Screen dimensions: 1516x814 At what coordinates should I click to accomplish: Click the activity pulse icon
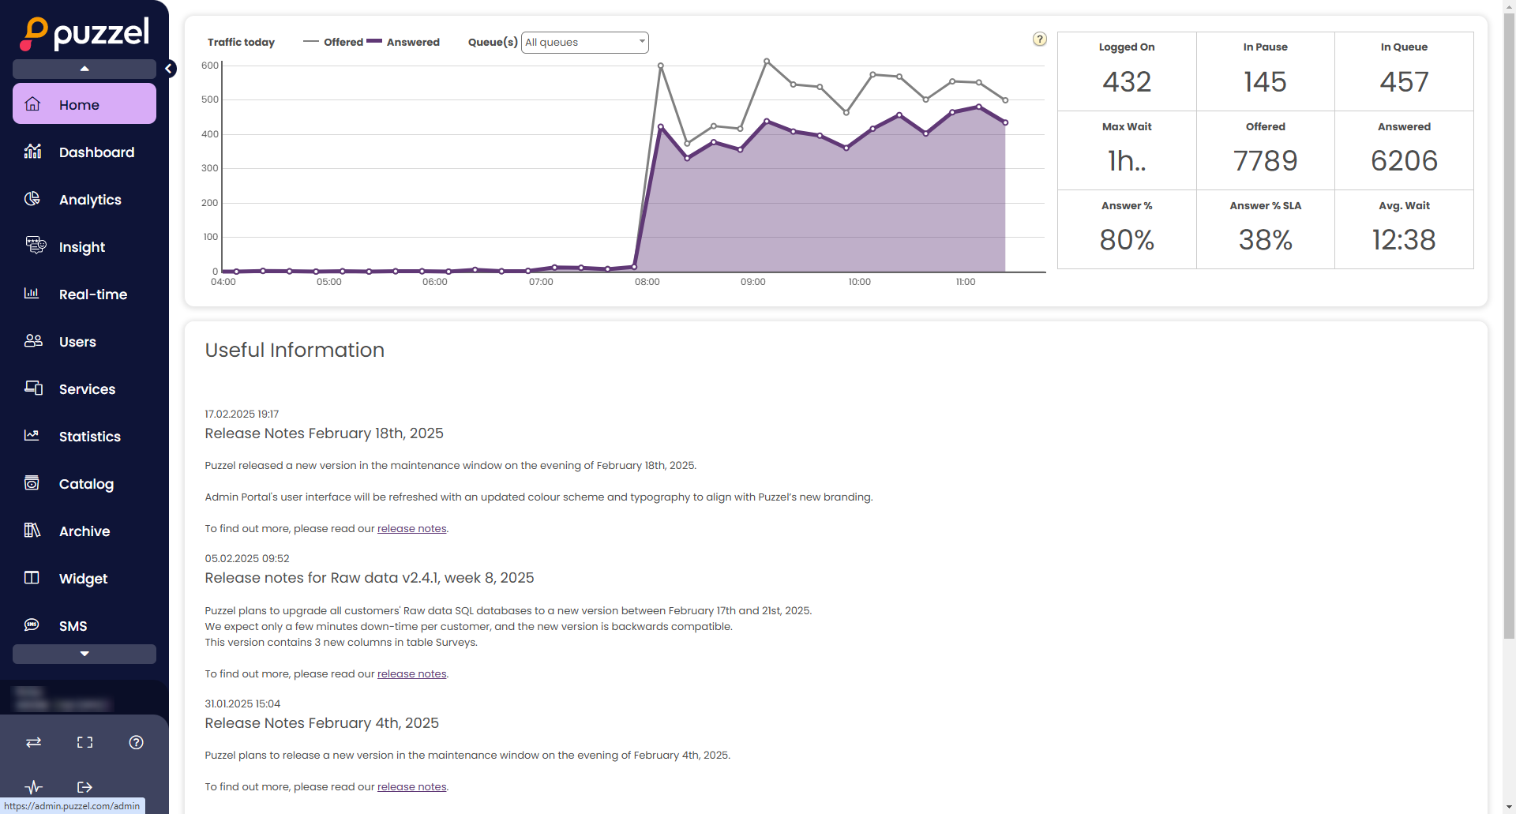click(33, 786)
